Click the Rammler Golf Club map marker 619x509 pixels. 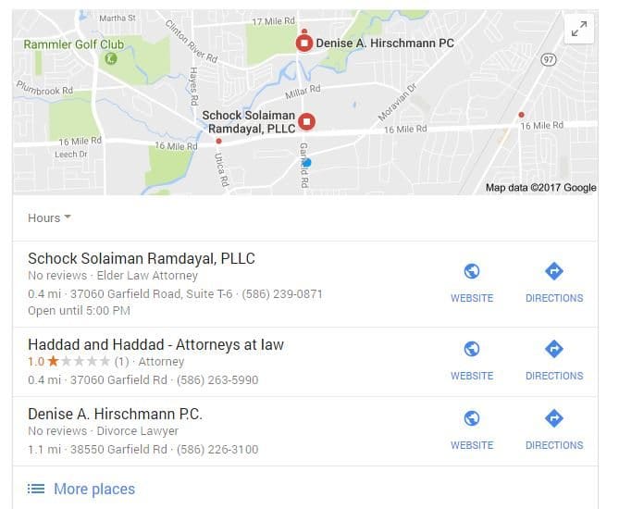111,59
